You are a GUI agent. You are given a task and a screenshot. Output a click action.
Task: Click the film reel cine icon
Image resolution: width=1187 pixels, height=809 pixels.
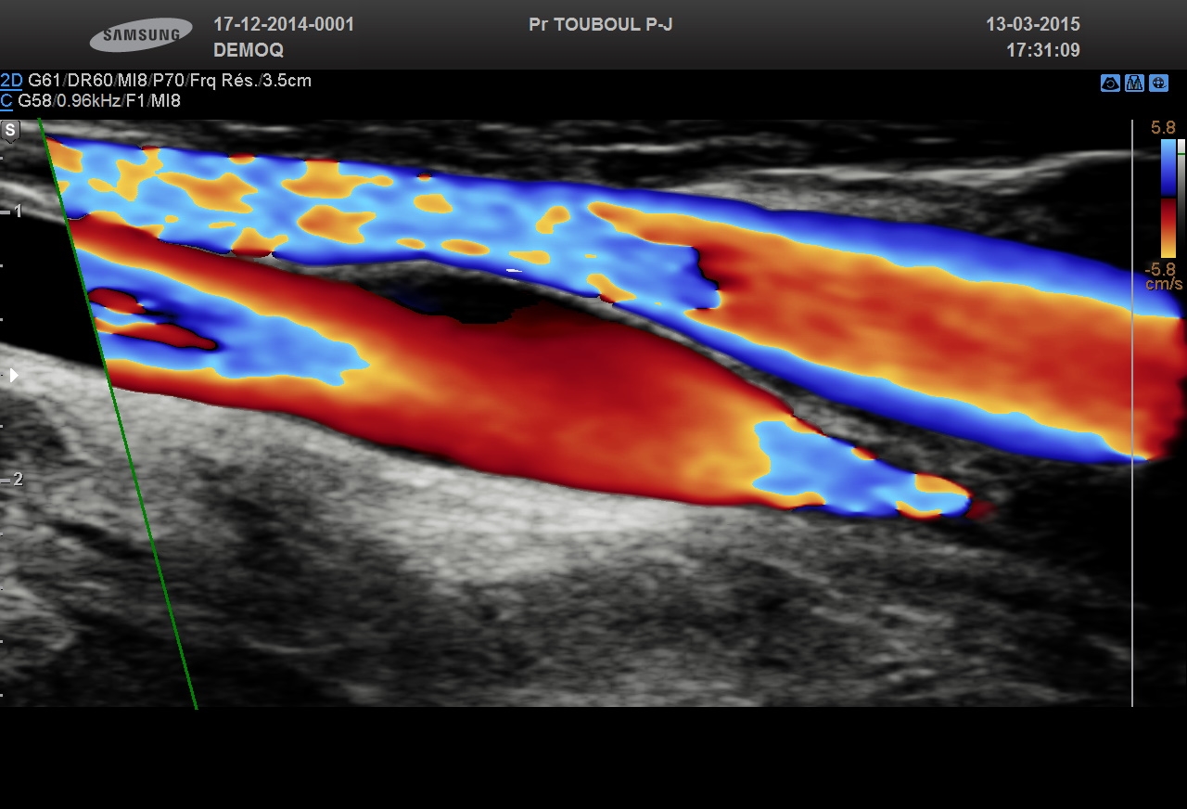point(1158,83)
